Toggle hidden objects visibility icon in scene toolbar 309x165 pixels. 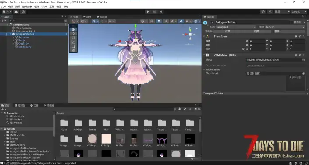pyautogui.click(x=181, y=21)
